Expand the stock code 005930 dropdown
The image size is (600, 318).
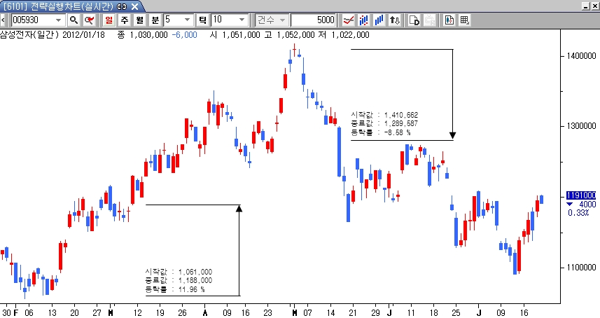59,20
